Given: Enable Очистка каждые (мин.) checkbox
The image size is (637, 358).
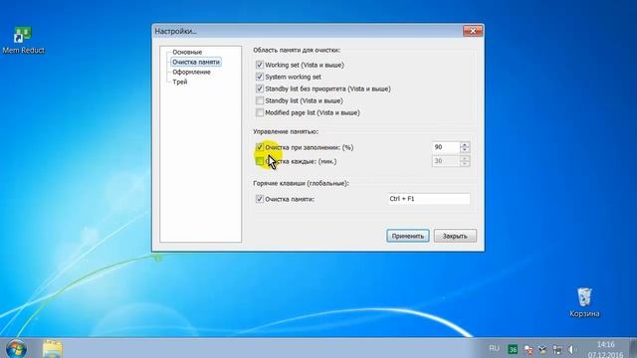Looking at the screenshot, I should click(x=260, y=161).
